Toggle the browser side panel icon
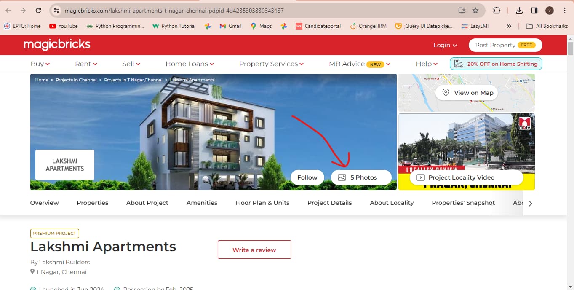Screen dimensions: 574x290 tap(534, 11)
